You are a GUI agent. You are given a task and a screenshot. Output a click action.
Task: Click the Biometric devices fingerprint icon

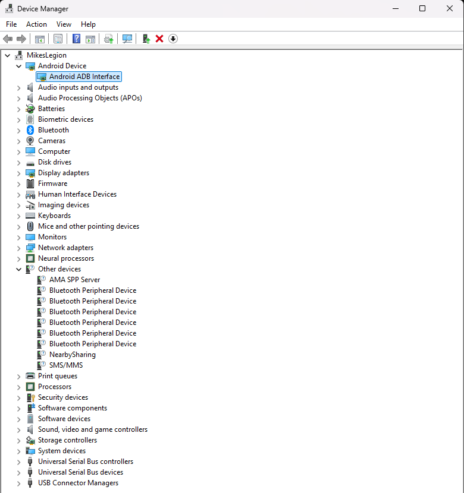[x=30, y=119]
